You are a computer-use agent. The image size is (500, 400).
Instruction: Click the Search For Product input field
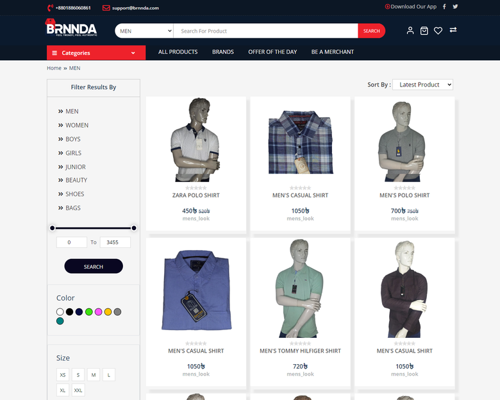[265, 31]
